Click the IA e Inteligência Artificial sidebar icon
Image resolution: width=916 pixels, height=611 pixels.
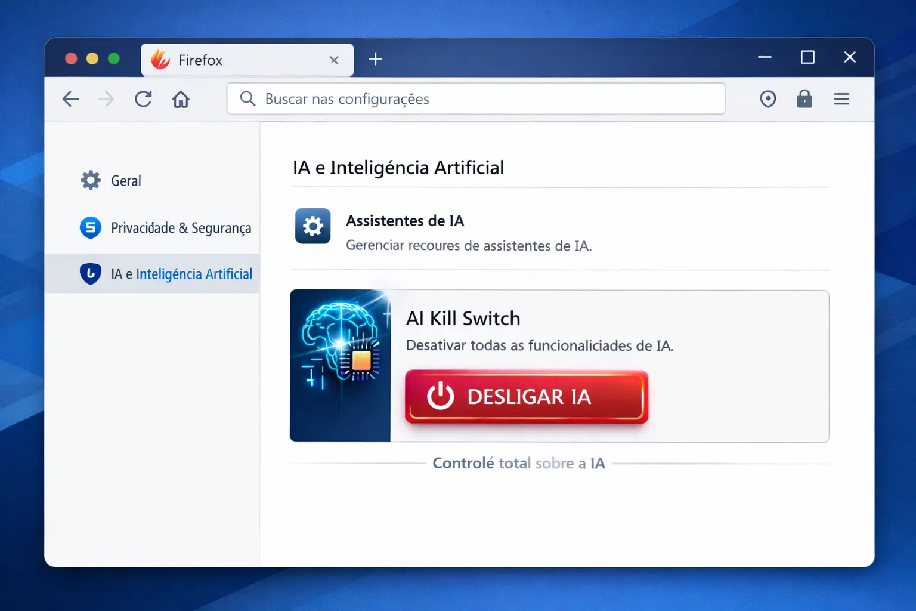[90, 273]
